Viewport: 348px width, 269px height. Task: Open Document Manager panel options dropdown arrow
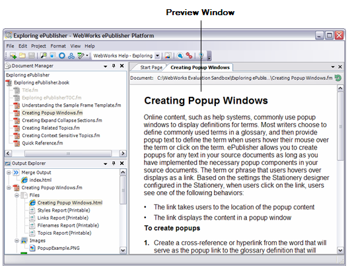[106, 66]
